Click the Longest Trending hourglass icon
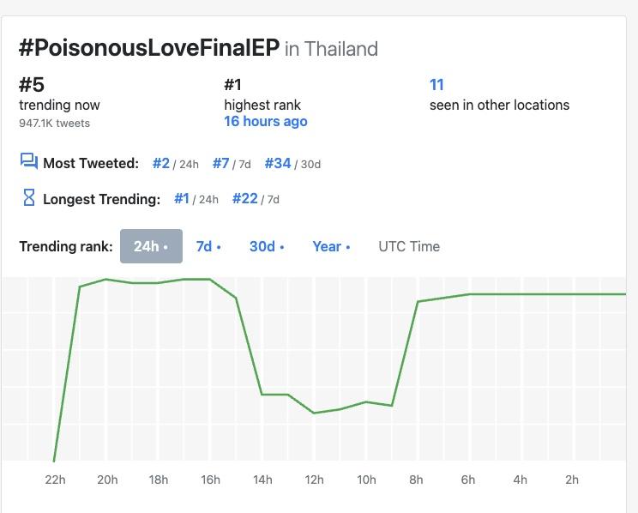Image resolution: width=638 pixels, height=513 pixels. pyautogui.click(x=28, y=198)
